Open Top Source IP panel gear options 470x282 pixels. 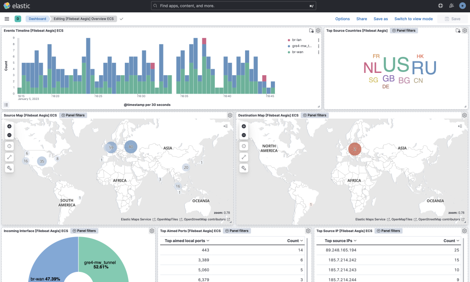point(464,231)
